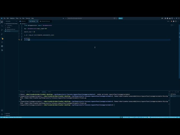Open the DEBUG CONSOLE panel tab
180x135 pixels.
coord(36,92)
